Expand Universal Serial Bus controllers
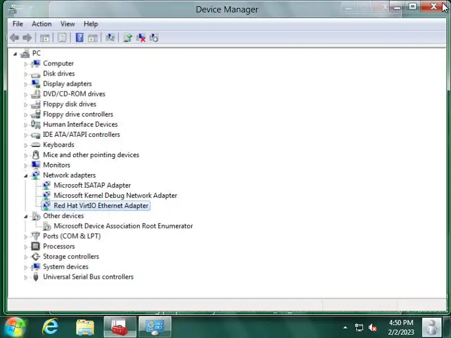451x338 pixels. click(x=25, y=277)
